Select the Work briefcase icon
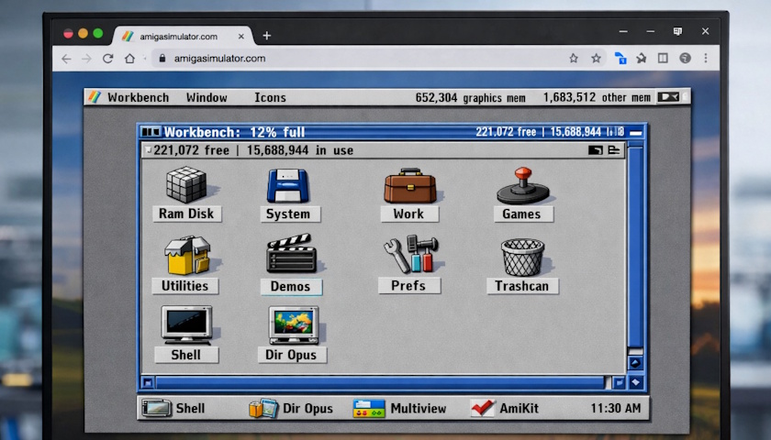This screenshot has width=771, height=440. click(x=410, y=185)
